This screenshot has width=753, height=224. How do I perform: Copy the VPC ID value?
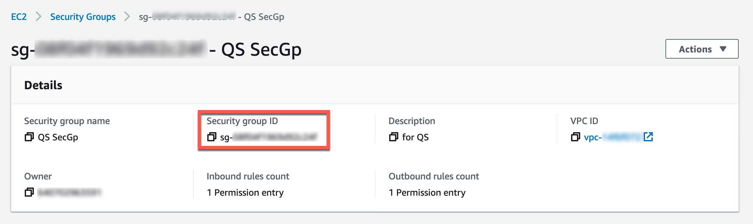pyautogui.click(x=575, y=137)
